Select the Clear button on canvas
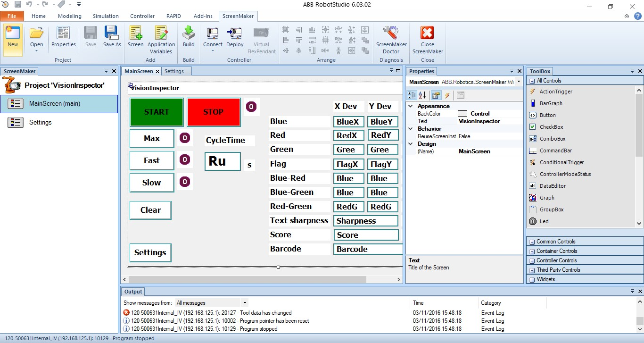Screen dimensions: 644x343 point(150,210)
